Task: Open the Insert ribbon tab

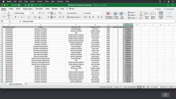Action: pyautogui.click(x=11, y=9)
